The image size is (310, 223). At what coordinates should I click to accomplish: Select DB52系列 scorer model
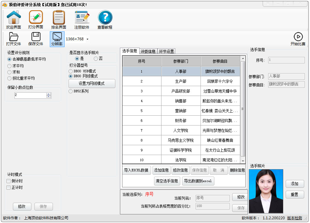point(78,91)
